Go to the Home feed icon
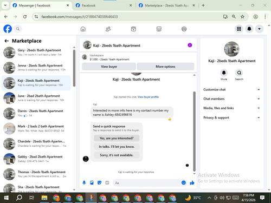The height and width of the screenshot is (203, 271). click(x=83, y=29)
